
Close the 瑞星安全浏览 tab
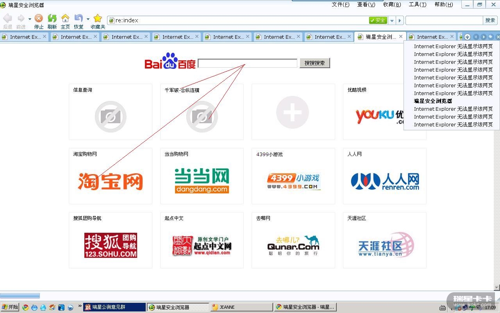coord(400,36)
